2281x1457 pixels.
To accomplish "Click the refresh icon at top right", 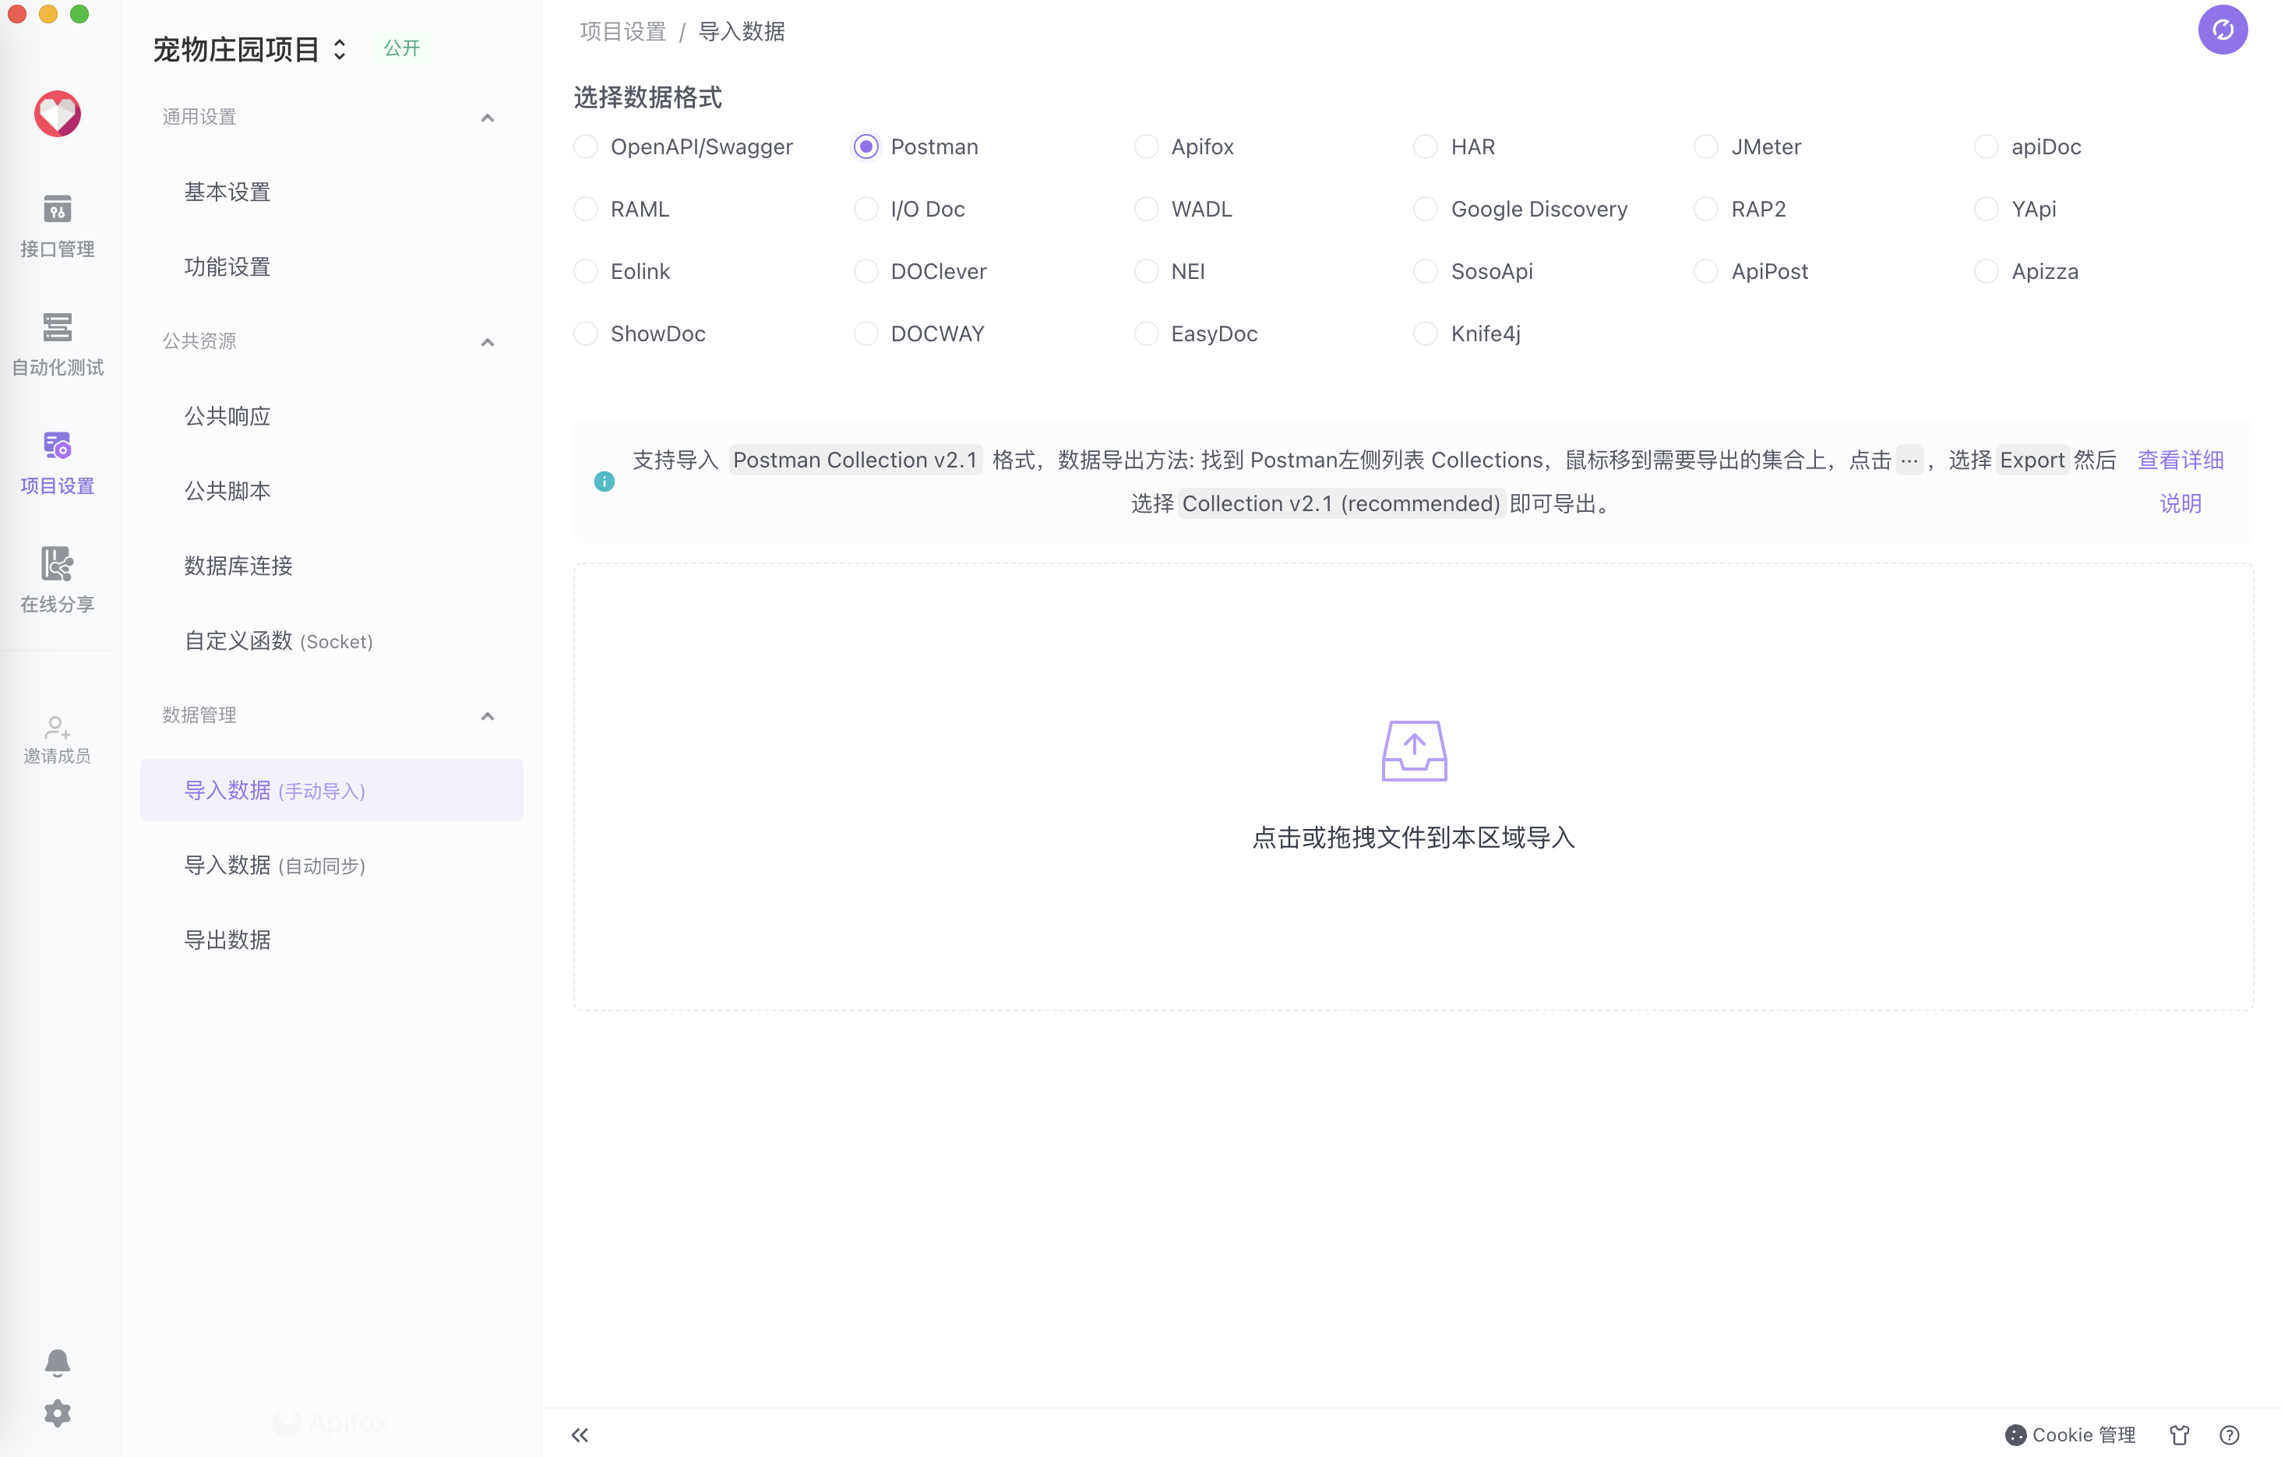I will click(2223, 30).
